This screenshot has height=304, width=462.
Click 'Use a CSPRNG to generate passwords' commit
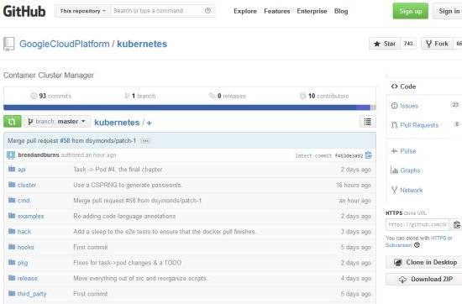tap(128, 185)
